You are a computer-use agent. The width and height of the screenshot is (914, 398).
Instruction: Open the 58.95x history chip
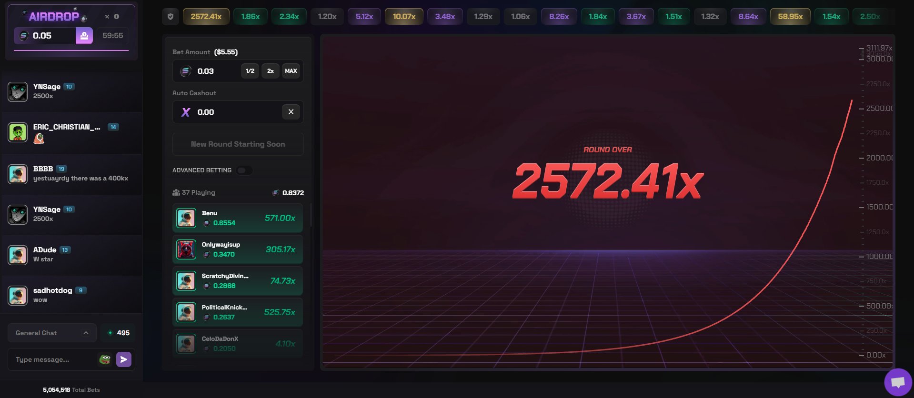(x=790, y=17)
